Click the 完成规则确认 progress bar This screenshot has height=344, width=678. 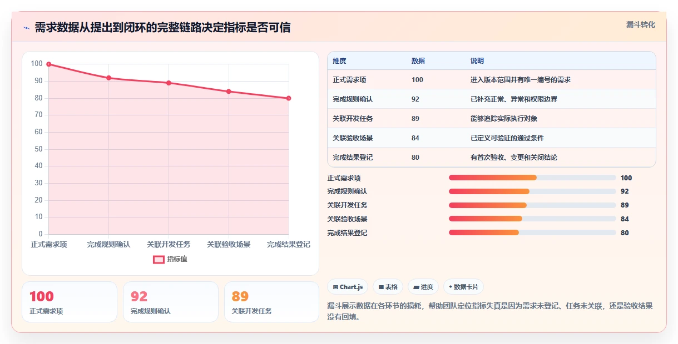tap(532, 191)
